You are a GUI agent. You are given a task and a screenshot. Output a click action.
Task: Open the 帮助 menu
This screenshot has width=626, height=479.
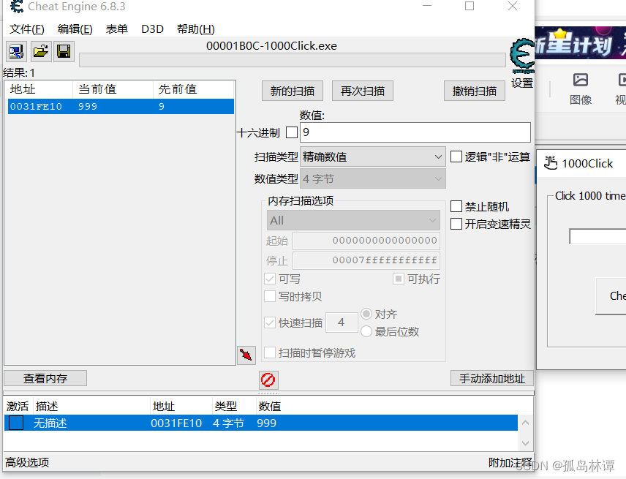tap(194, 29)
